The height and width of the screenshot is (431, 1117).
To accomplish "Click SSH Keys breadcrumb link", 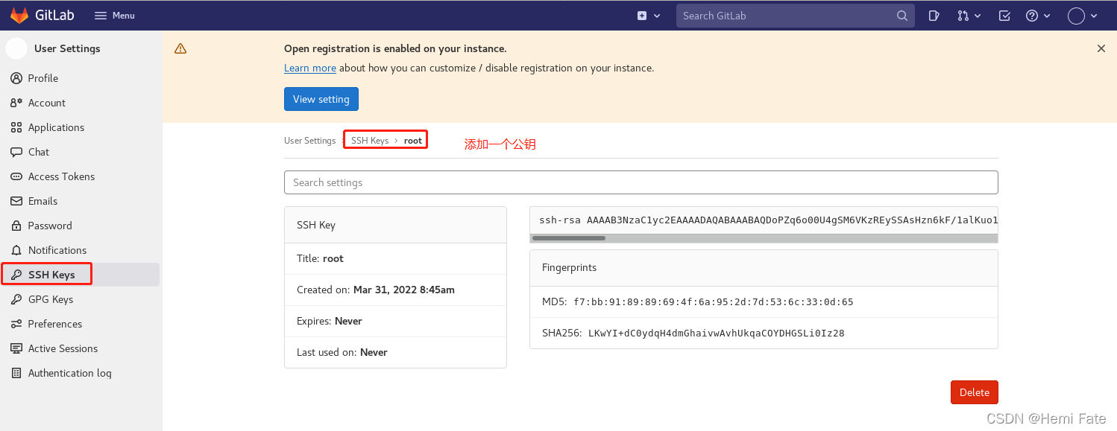I will tap(371, 141).
